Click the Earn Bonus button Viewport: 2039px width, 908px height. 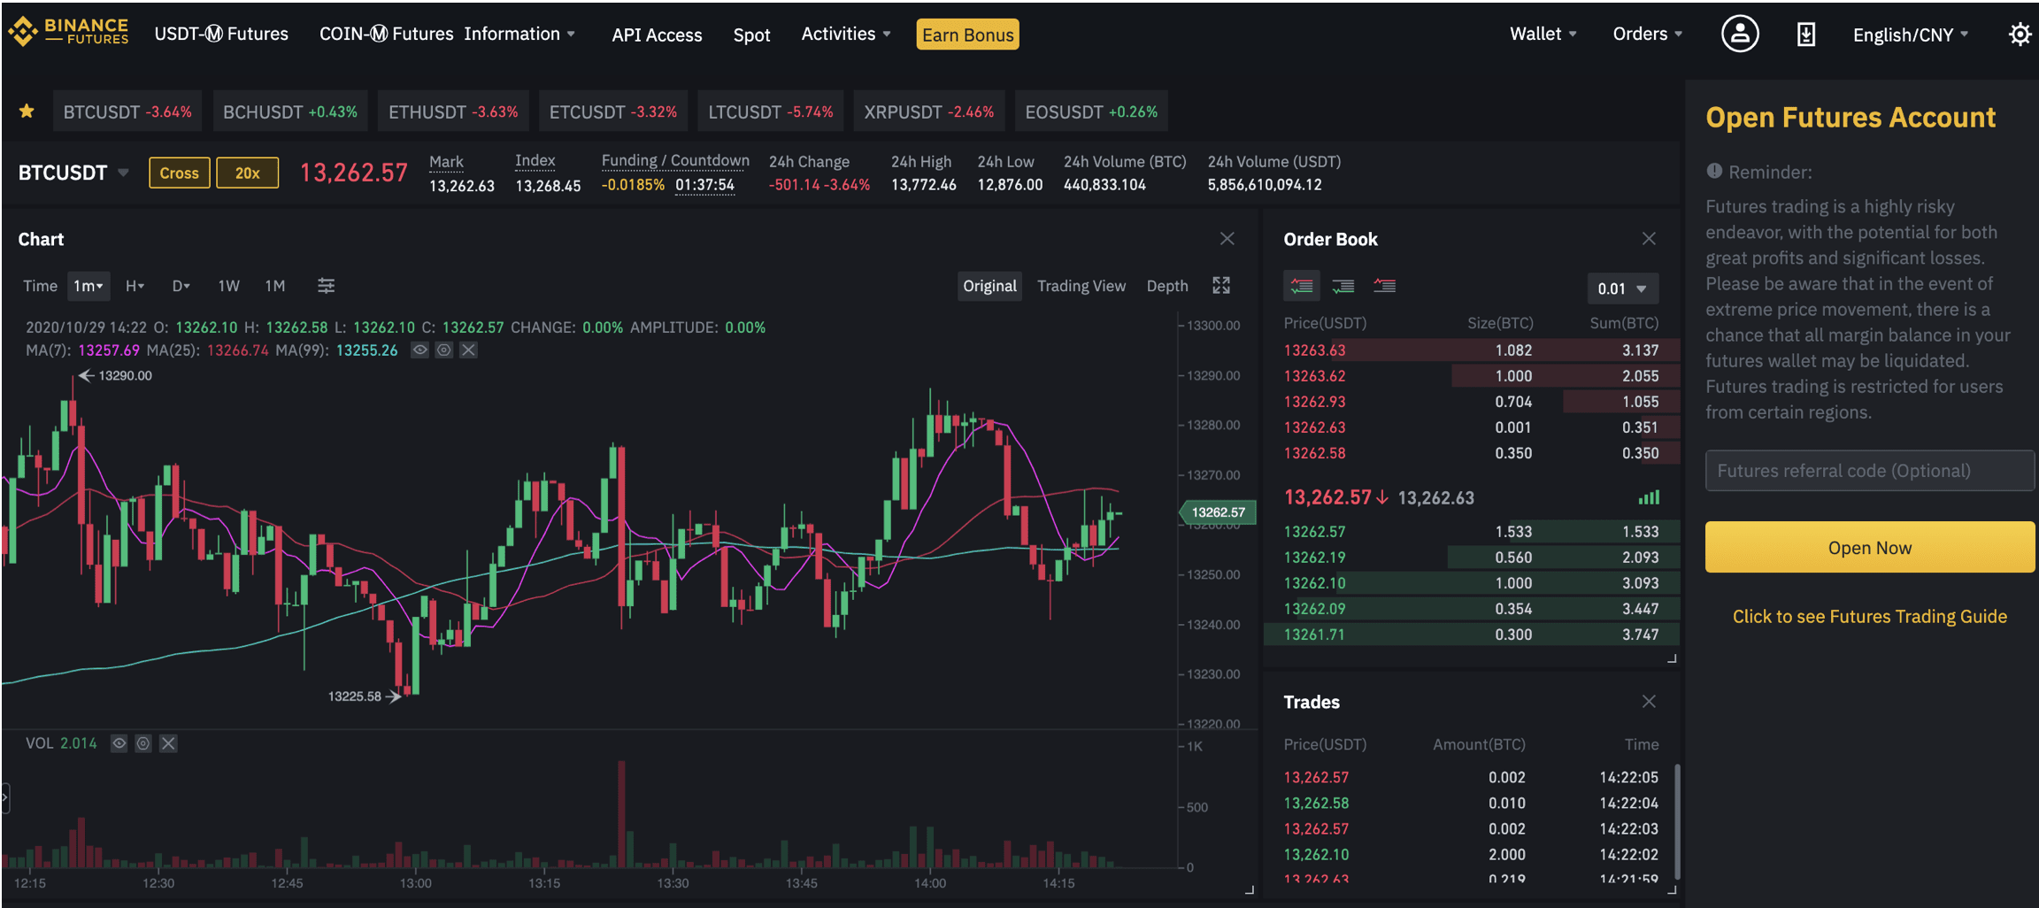tap(967, 35)
